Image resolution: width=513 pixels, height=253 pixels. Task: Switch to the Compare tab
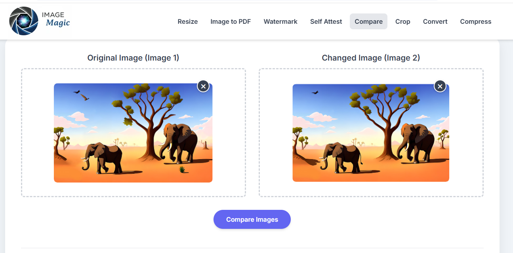368,21
